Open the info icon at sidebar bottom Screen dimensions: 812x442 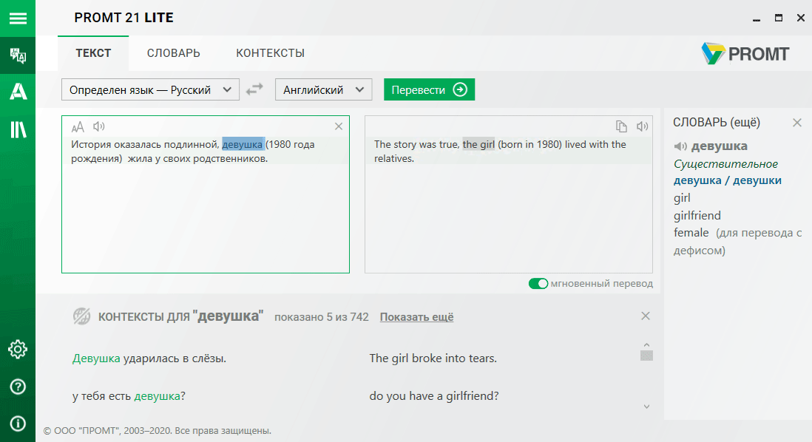coord(18,424)
